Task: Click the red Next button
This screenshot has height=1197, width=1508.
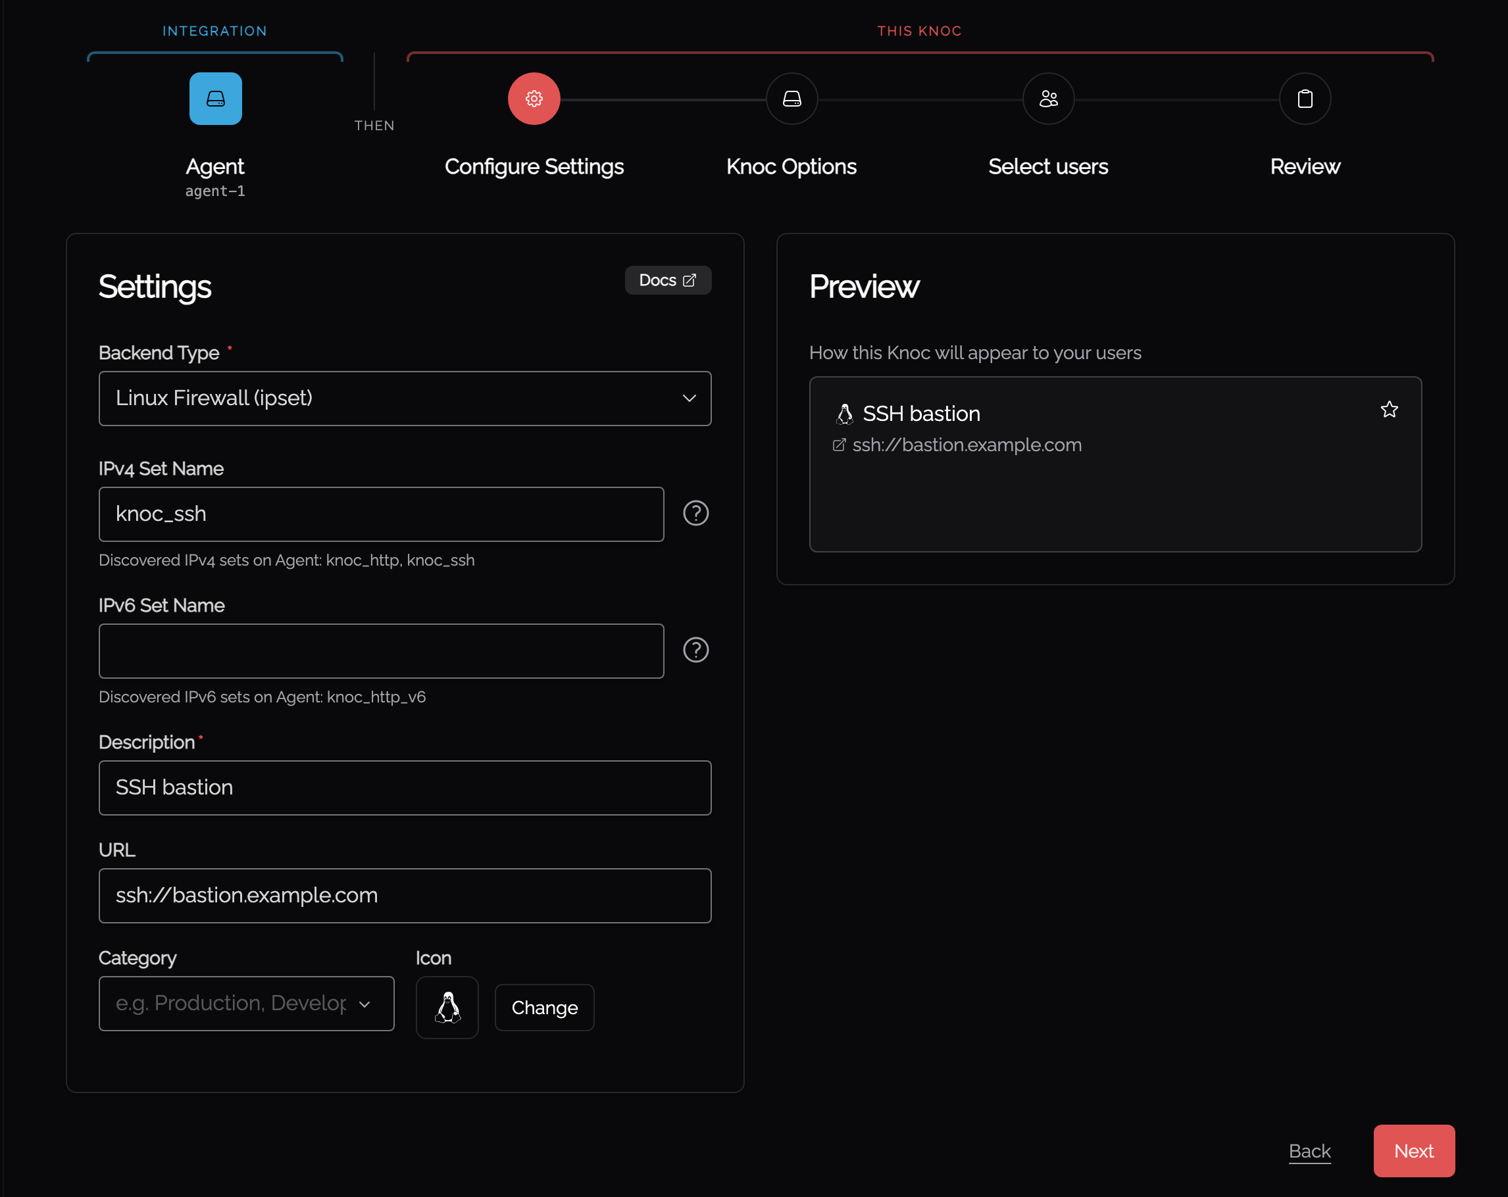Action: tap(1413, 1151)
